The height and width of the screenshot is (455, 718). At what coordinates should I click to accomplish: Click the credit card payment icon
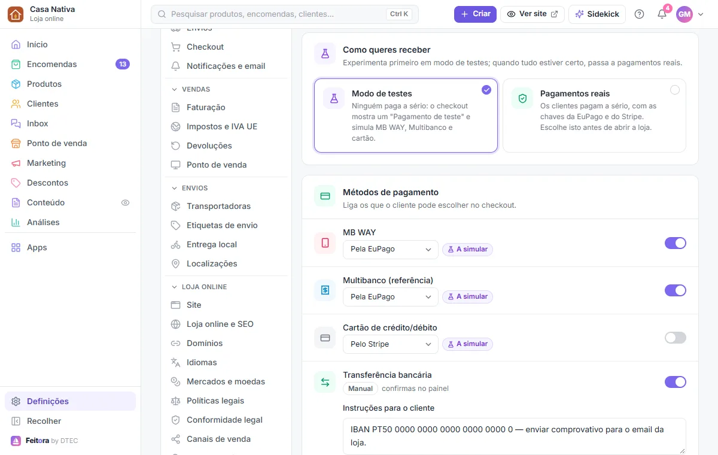(x=325, y=338)
